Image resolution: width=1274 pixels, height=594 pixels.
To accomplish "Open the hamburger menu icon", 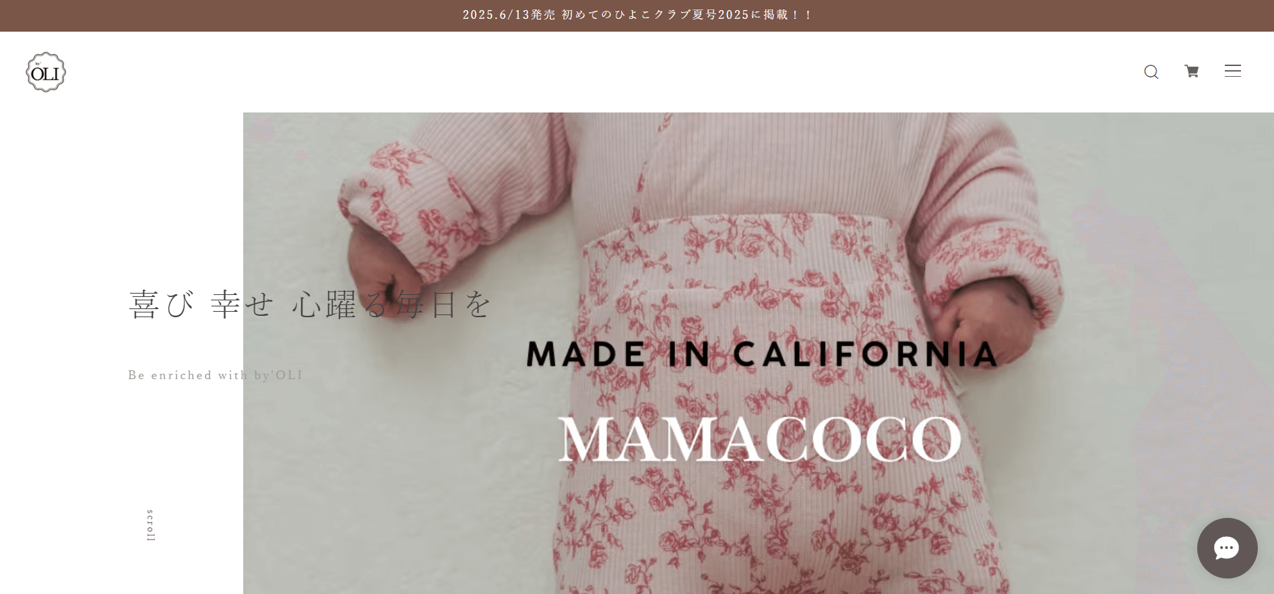I will [1233, 71].
